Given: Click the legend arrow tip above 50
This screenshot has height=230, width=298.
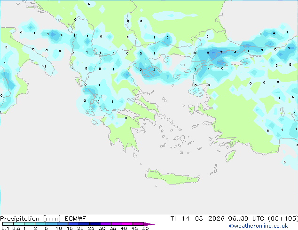Looking at the screenshot, I should click(149, 224).
